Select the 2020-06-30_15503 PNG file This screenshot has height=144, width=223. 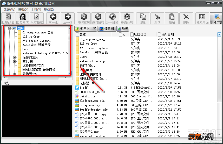(x=94, y=92)
